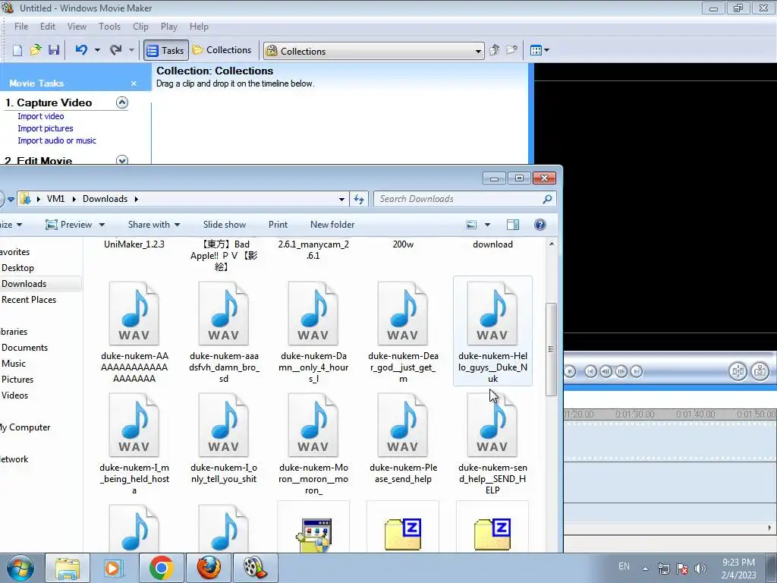Toggle the Tasks pane button
This screenshot has width=777, height=583.
166,51
